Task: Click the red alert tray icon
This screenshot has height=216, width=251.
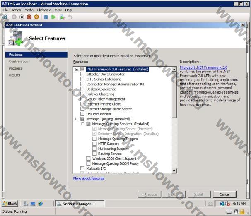Action: pyautogui.click(x=228, y=204)
